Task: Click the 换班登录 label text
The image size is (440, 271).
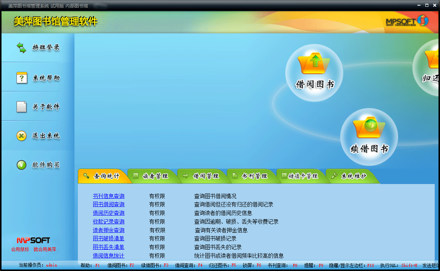Action: pyautogui.click(x=46, y=47)
